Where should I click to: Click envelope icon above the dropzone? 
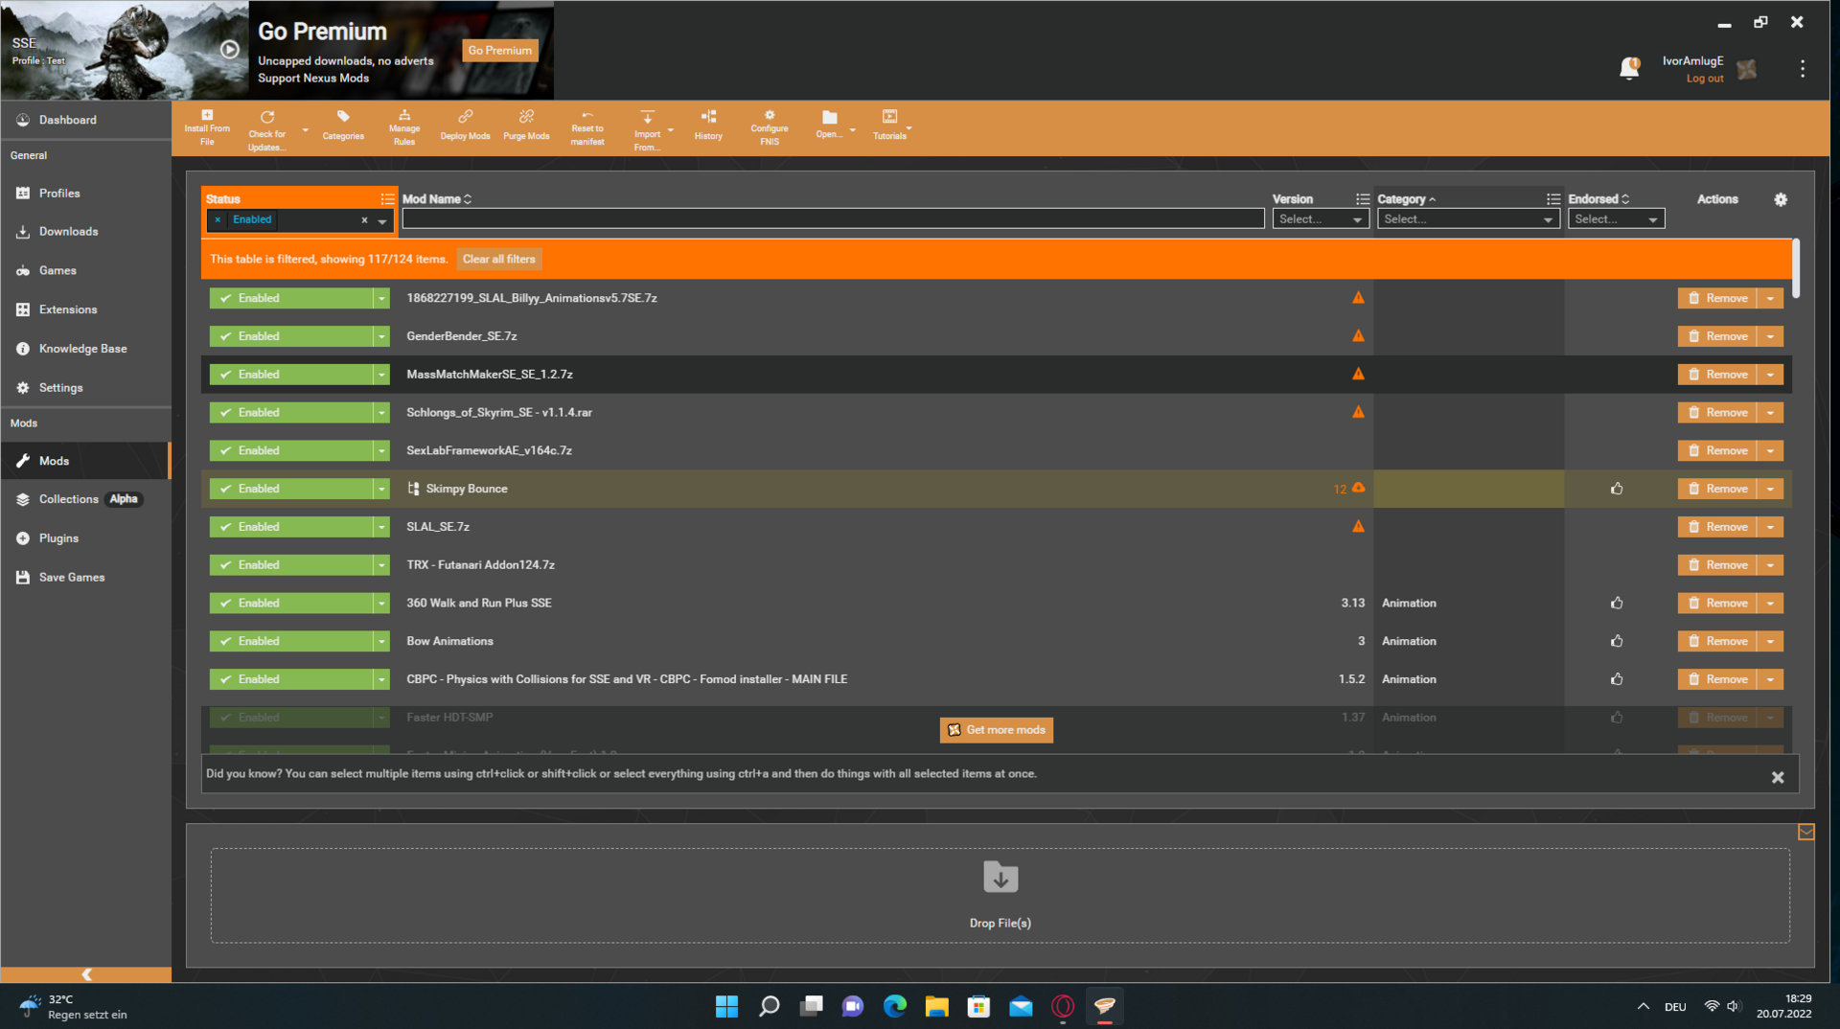pyautogui.click(x=1805, y=832)
